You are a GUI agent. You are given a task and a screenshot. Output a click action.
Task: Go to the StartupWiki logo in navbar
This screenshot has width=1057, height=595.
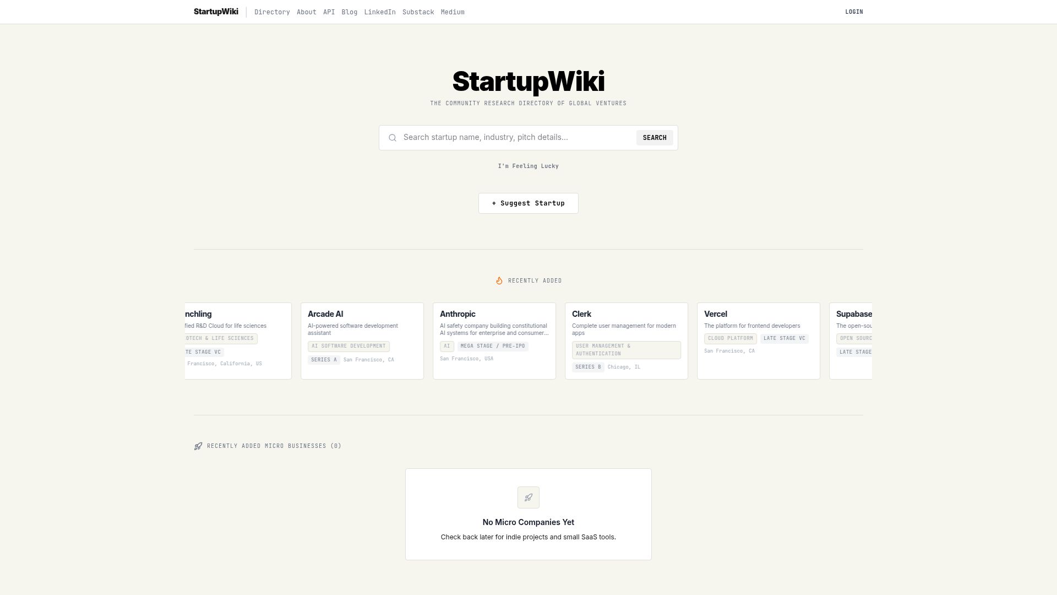pyautogui.click(x=216, y=12)
